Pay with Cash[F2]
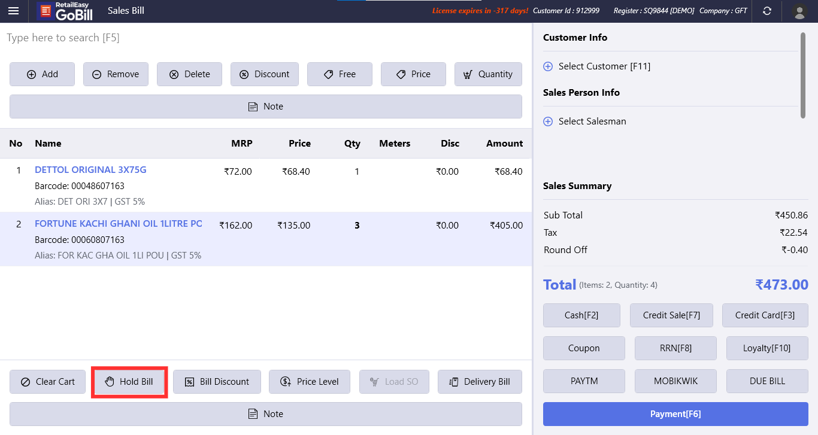This screenshot has width=818, height=435. click(x=581, y=315)
